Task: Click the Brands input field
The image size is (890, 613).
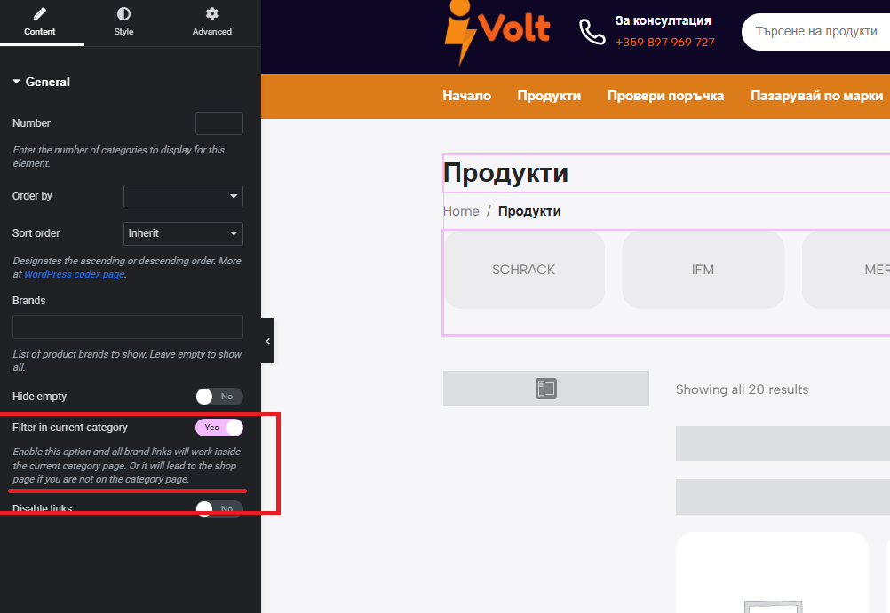Action: (x=128, y=326)
